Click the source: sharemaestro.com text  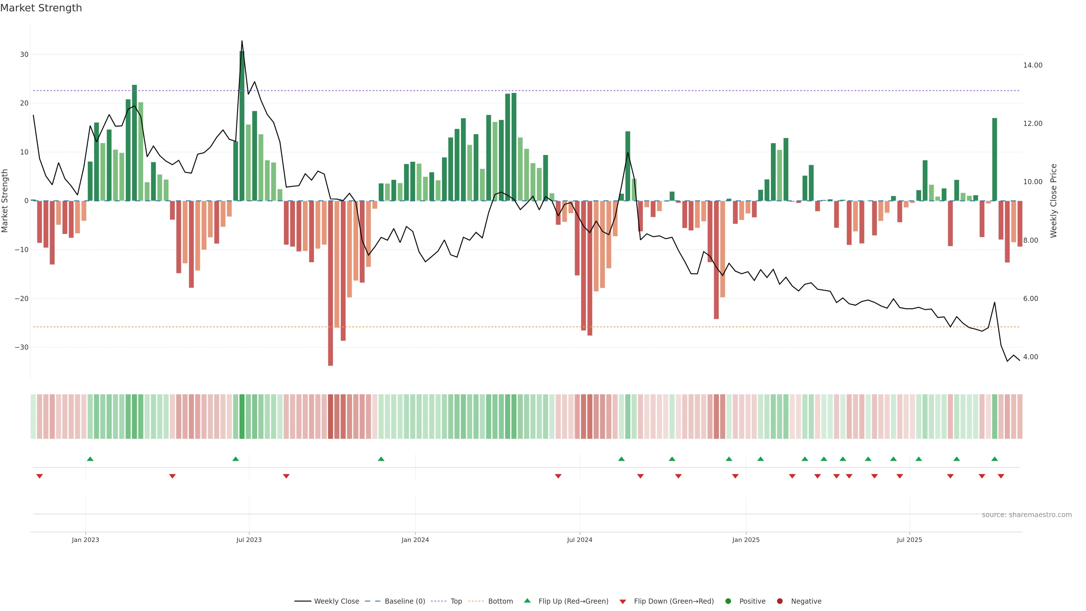tap(1027, 515)
